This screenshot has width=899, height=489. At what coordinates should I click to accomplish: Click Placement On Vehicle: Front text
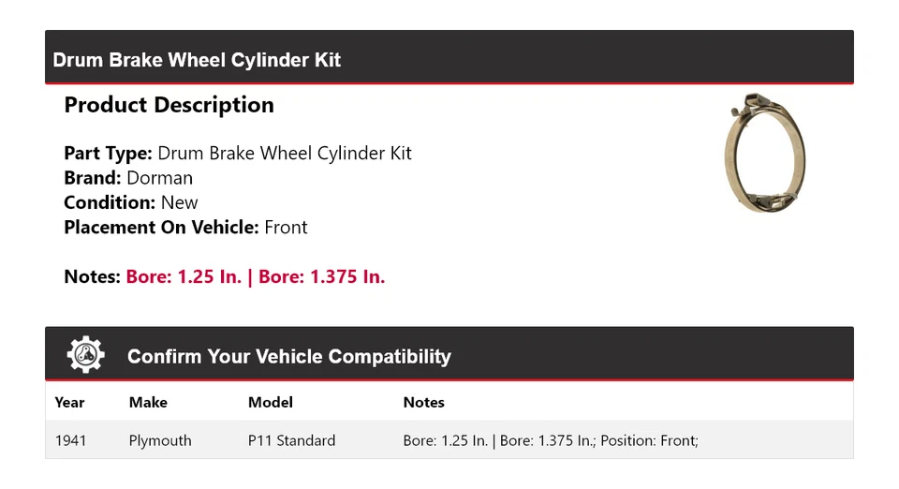click(x=185, y=227)
